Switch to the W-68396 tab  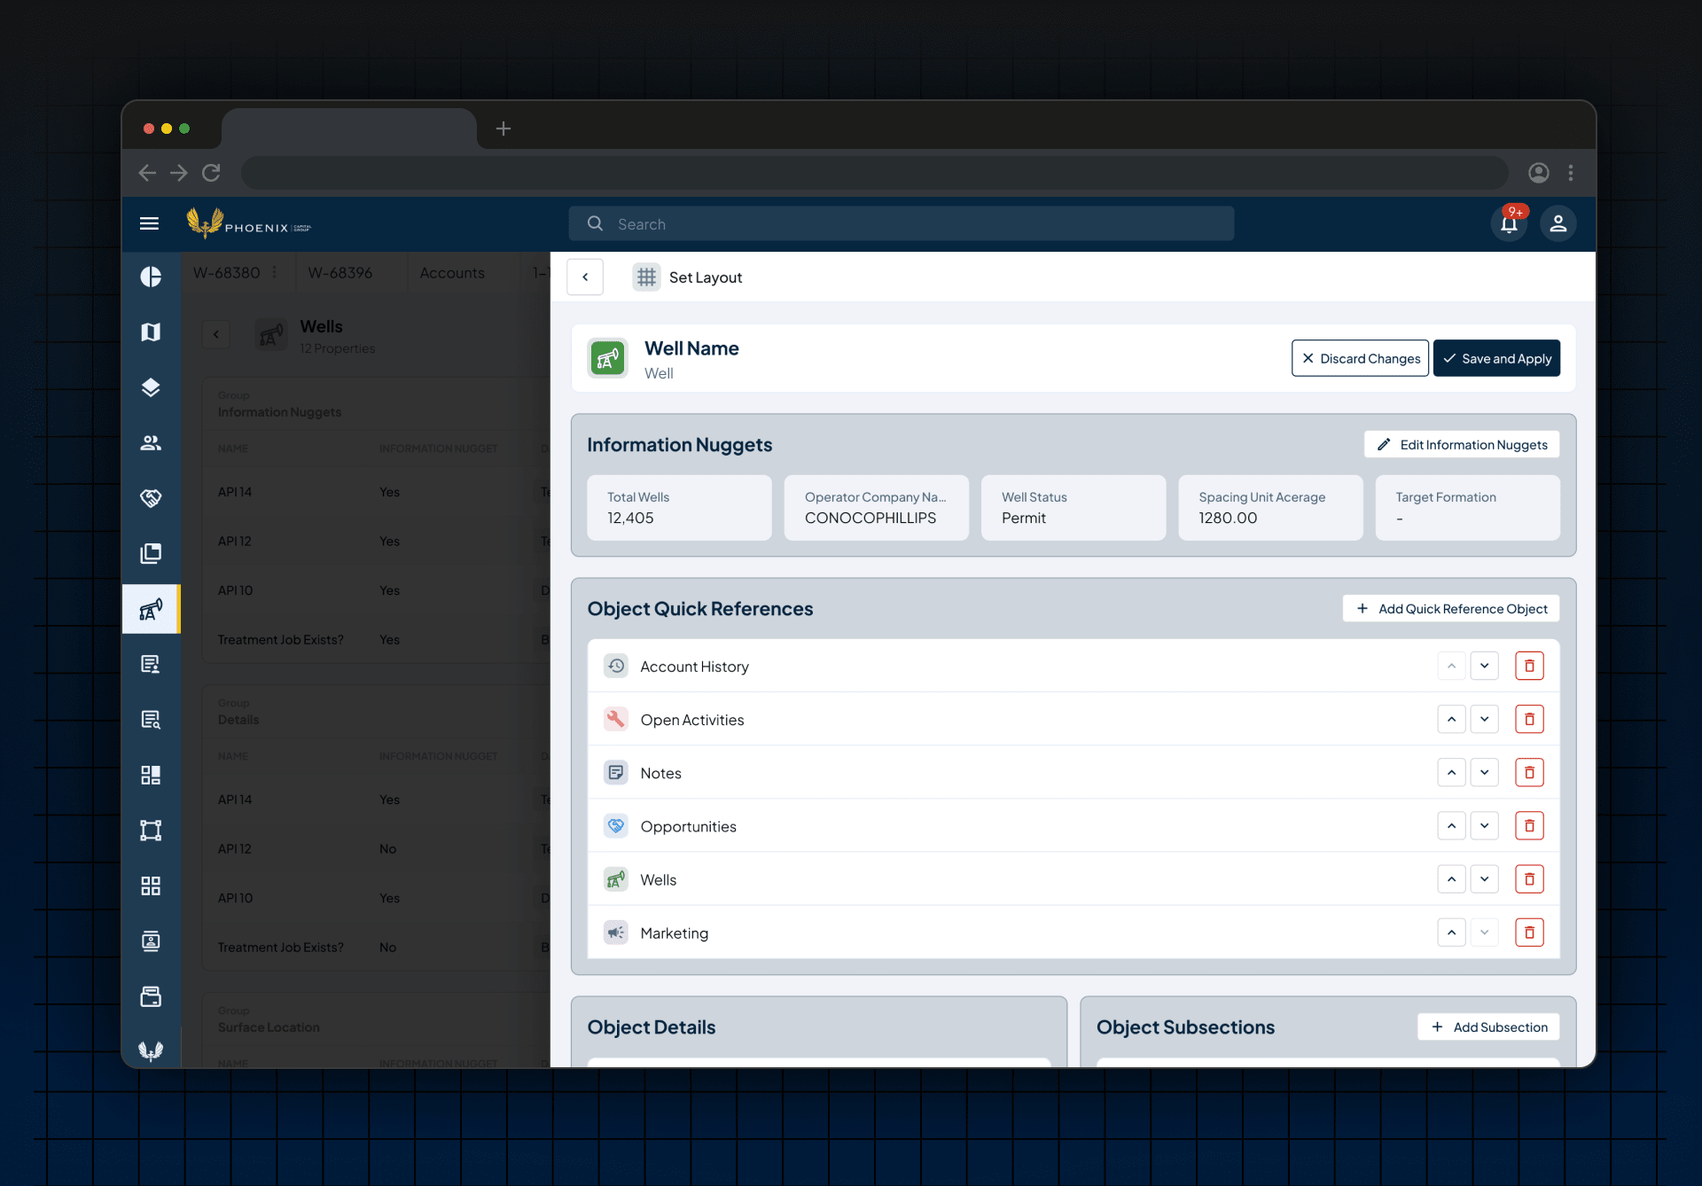click(x=340, y=272)
